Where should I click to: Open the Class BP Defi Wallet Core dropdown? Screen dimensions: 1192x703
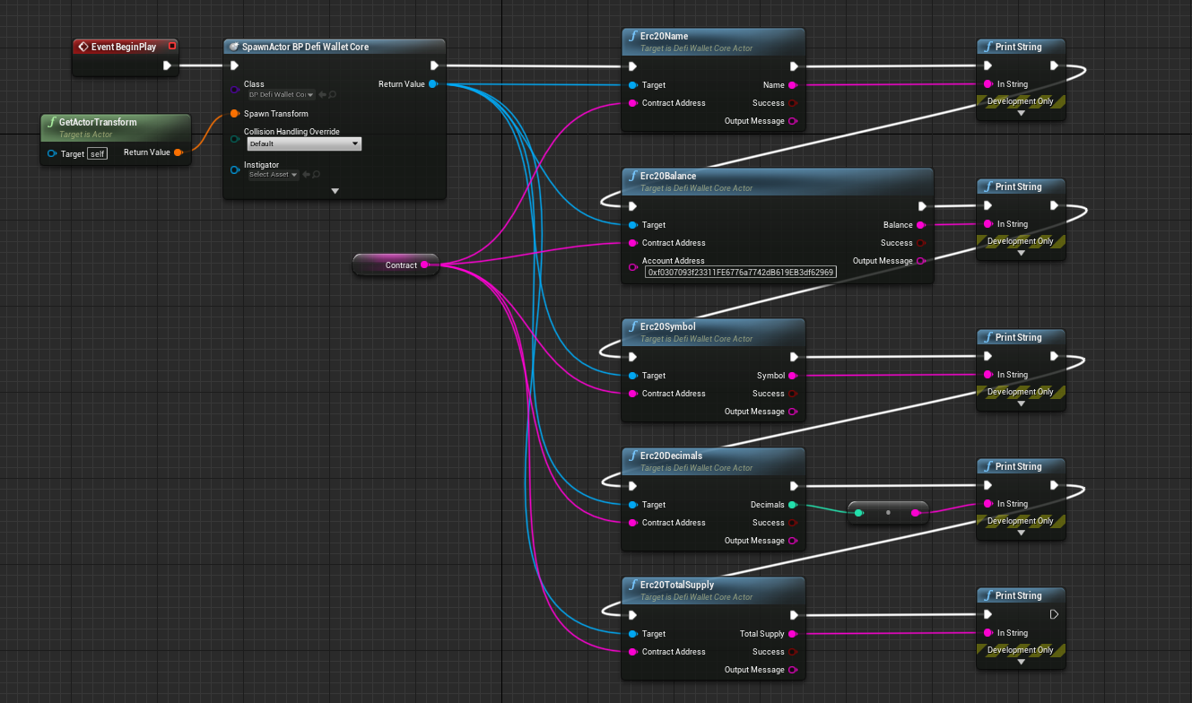coord(281,94)
